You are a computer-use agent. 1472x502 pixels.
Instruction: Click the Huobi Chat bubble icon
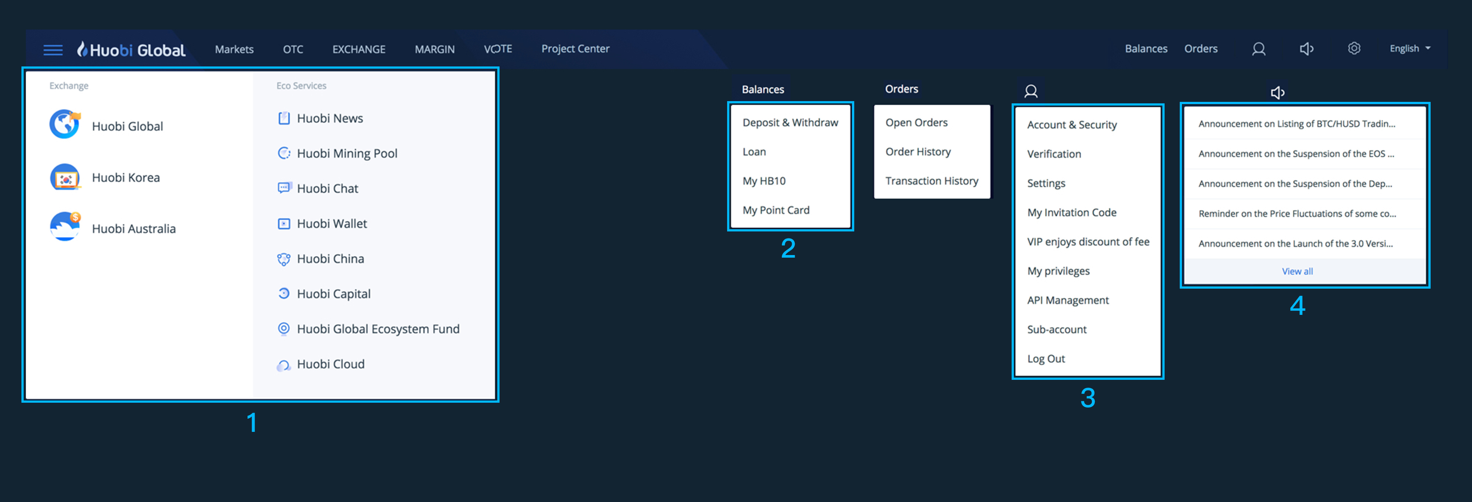pyautogui.click(x=284, y=188)
